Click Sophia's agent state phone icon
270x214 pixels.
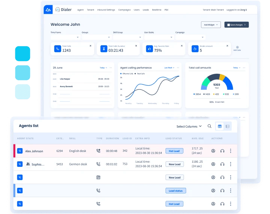[x=20, y=164]
